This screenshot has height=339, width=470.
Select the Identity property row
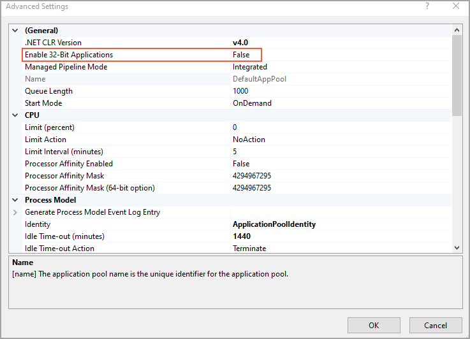click(x=38, y=224)
